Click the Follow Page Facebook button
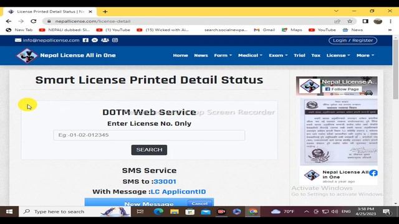 tap(342, 89)
